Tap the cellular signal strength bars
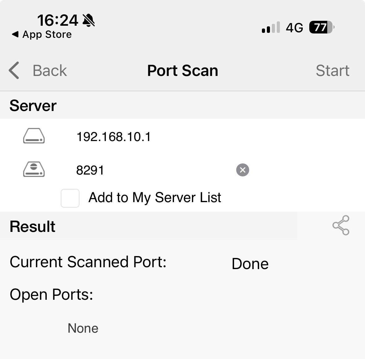This screenshot has width=365, height=359. coord(271,28)
